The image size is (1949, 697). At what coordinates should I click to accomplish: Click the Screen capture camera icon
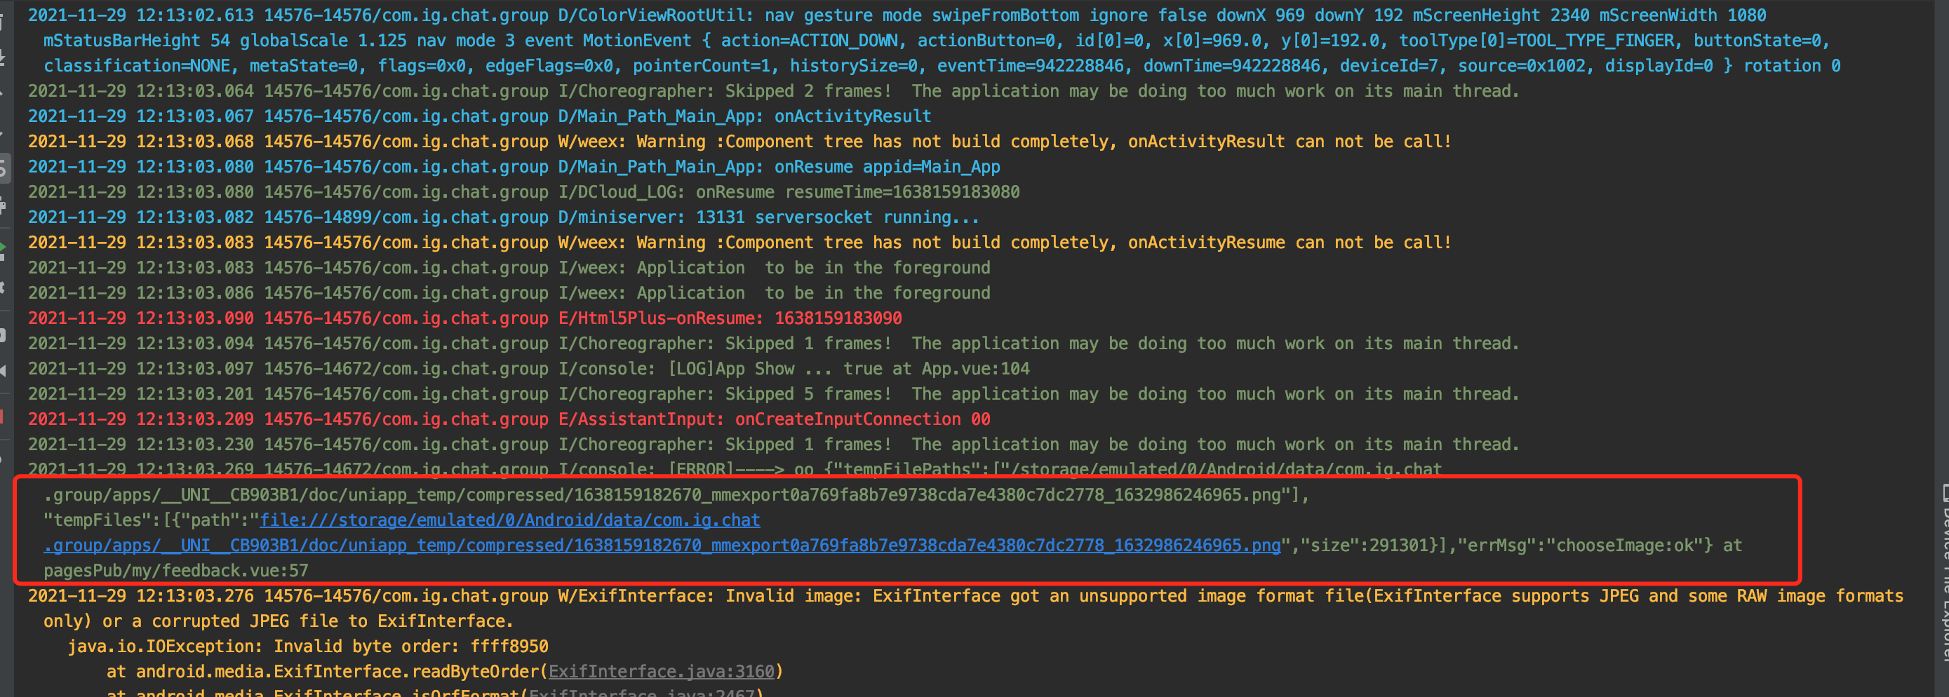coord(2,334)
